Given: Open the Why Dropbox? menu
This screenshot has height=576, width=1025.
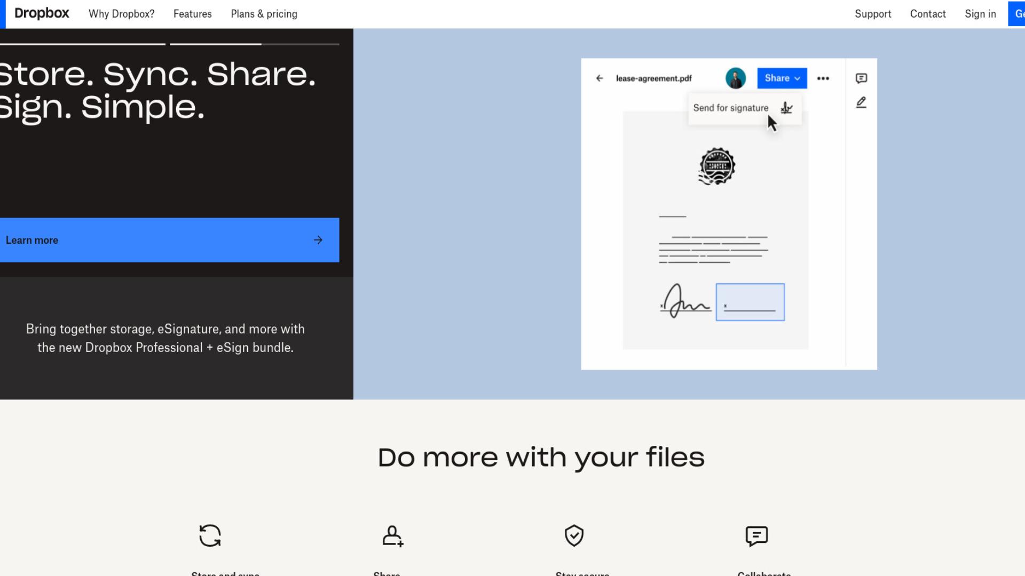Looking at the screenshot, I should pos(121,14).
